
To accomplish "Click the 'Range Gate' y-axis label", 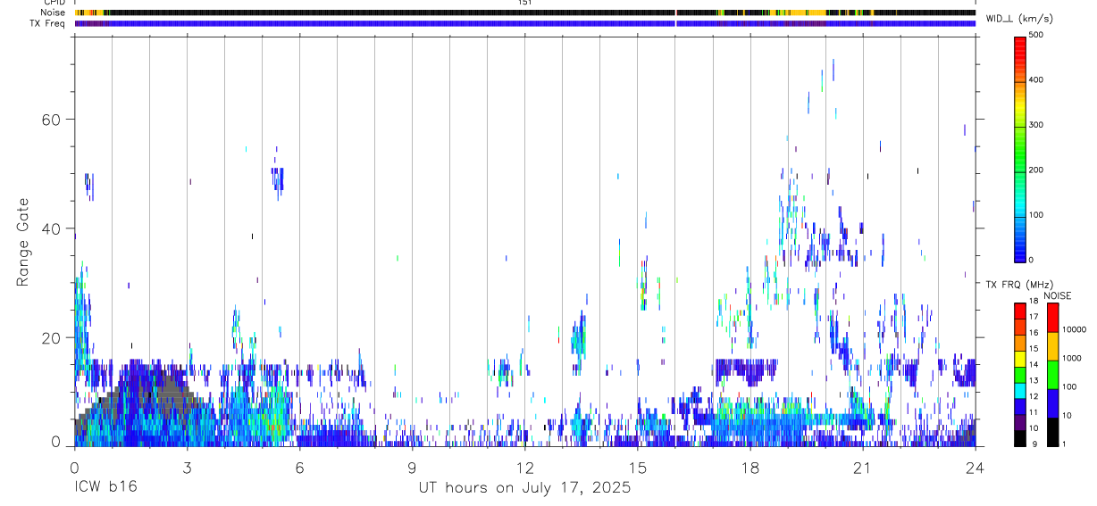I will [x=23, y=243].
